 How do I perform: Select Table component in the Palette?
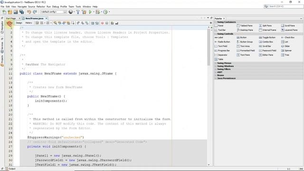tap(219, 59)
